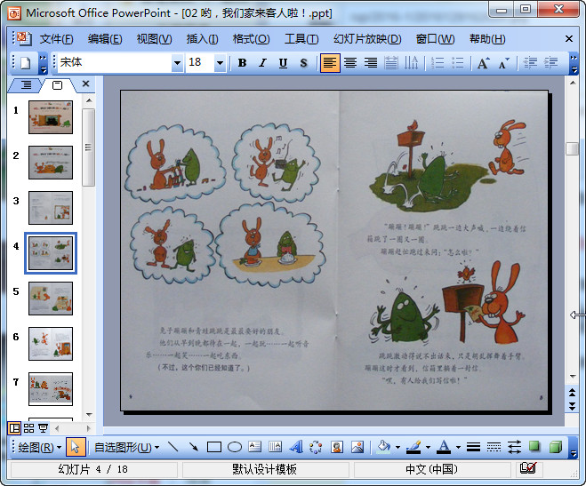The image size is (586, 486).
Task: Apply Line Color brush
Action: point(413,447)
